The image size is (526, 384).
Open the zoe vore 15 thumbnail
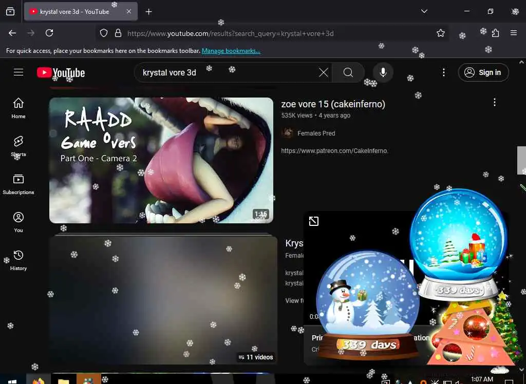coord(161,160)
